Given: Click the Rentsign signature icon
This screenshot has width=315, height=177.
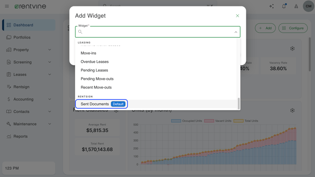Looking at the screenshot, I should point(9,87).
